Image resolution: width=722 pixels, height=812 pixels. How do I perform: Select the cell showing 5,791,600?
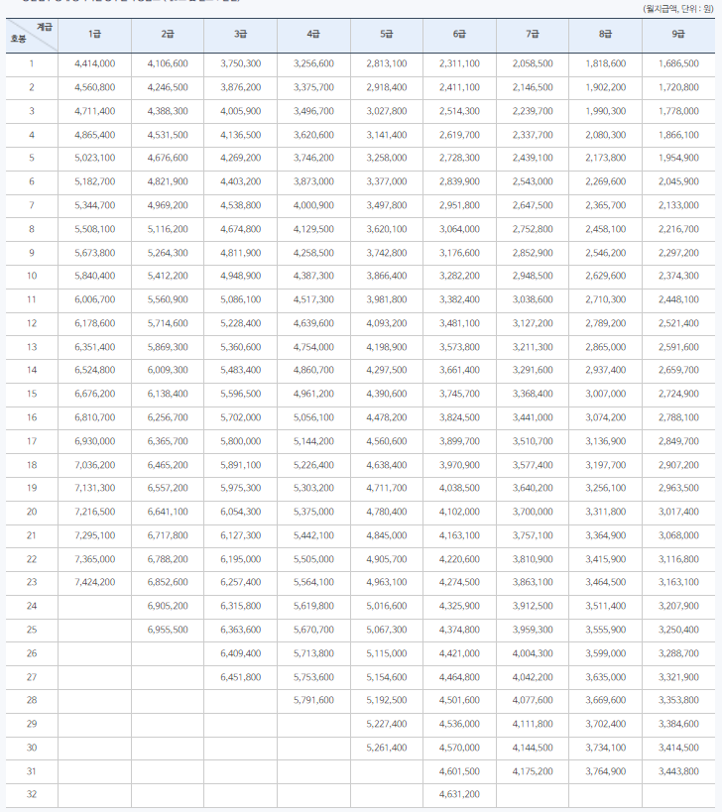313,700
